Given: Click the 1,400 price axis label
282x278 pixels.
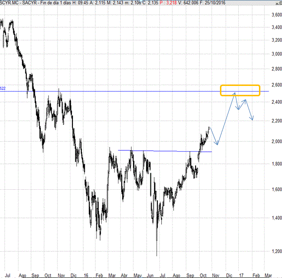Looking at the screenshot, I should [x=277, y=218].
